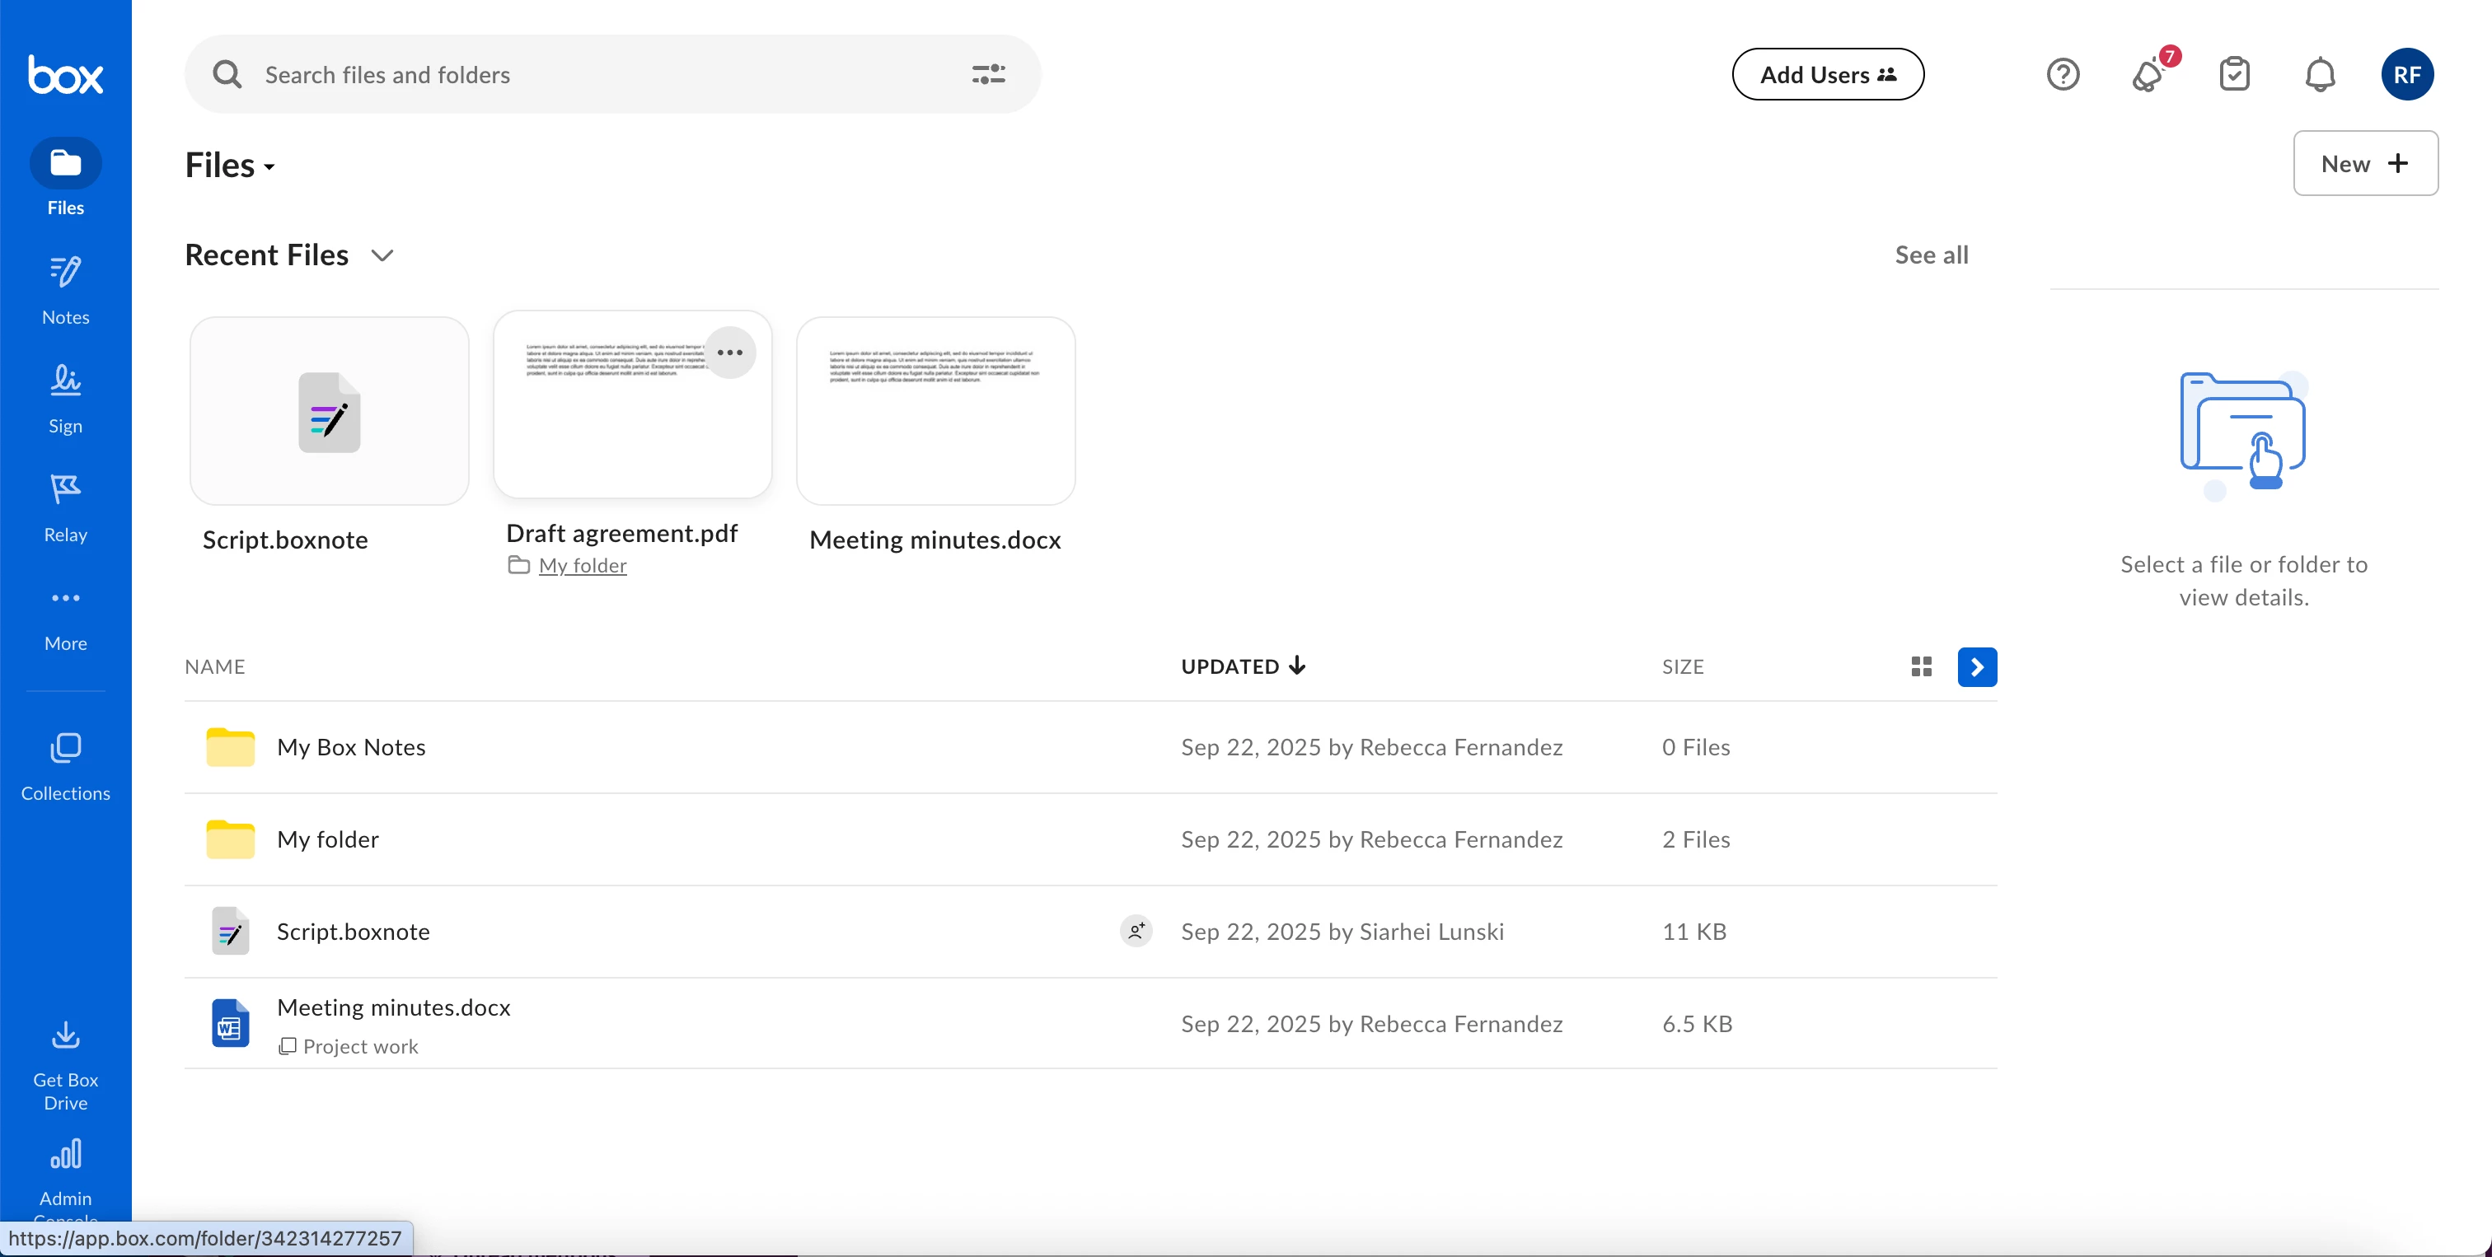Open the notifications bell icon
Screen dimensions: 2492x1257
coord(2319,74)
